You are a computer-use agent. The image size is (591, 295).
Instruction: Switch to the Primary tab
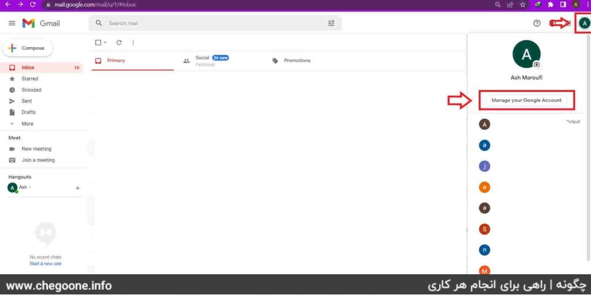point(133,60)
